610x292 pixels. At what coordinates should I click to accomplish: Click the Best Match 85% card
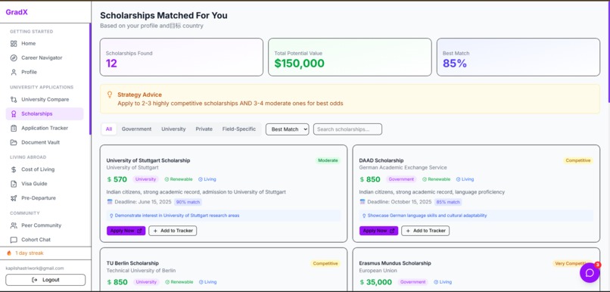pyautogui.click(x=518, y=57)
